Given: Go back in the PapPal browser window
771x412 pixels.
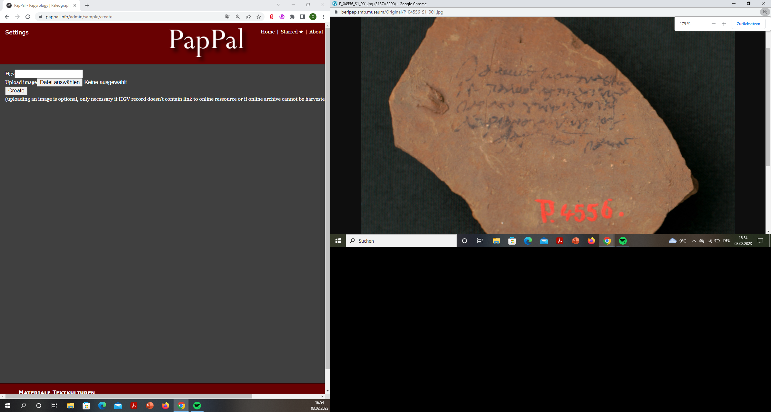Looking at the screenshot, I should point(7,17).
